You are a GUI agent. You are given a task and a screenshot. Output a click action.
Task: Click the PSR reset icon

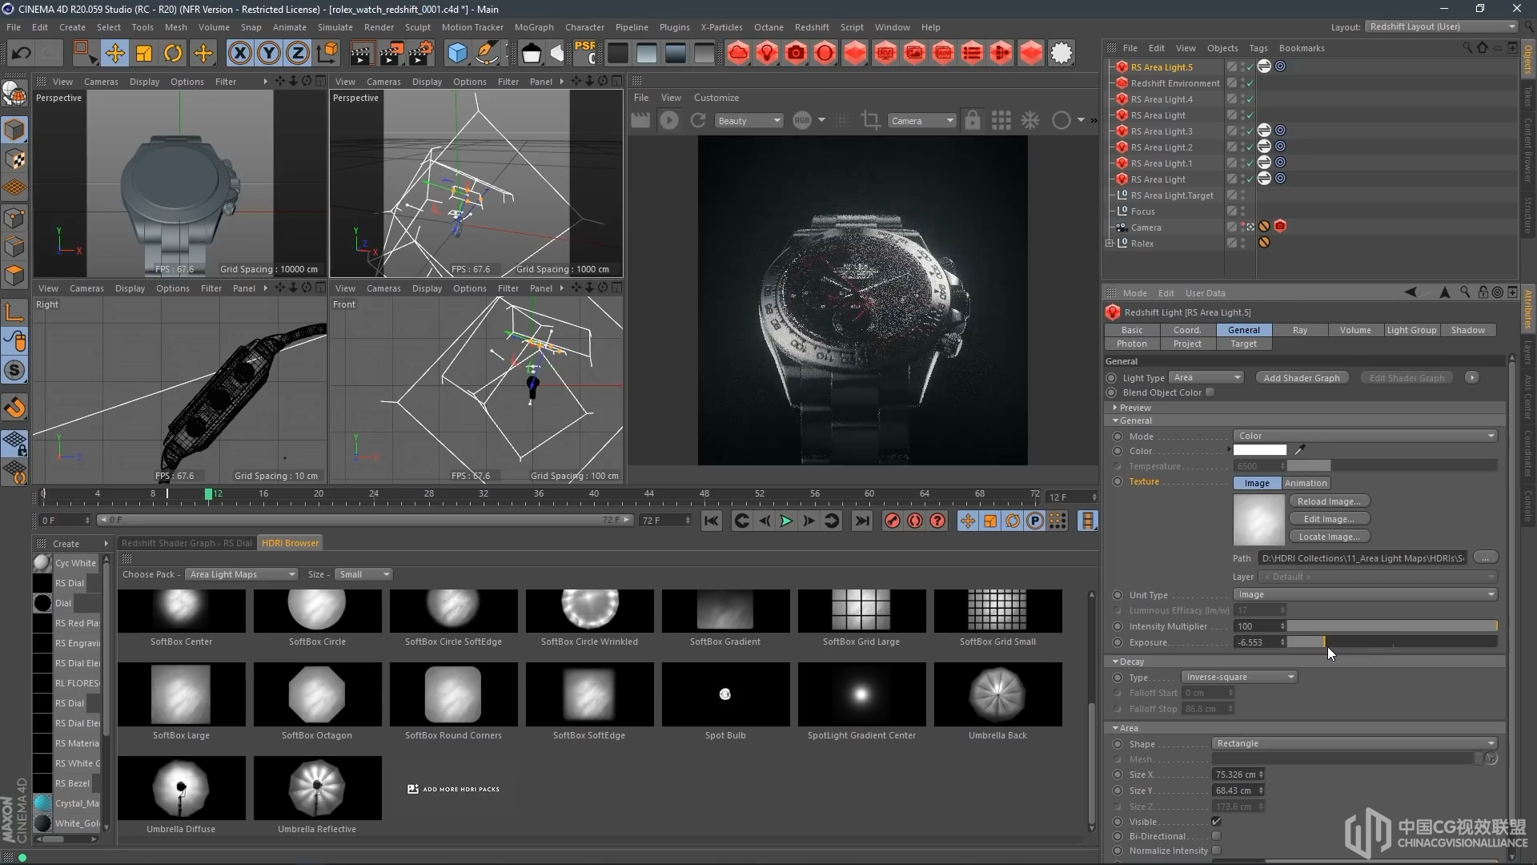585,53
